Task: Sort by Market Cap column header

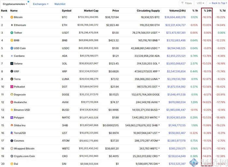Action: (x=91, y=10)
